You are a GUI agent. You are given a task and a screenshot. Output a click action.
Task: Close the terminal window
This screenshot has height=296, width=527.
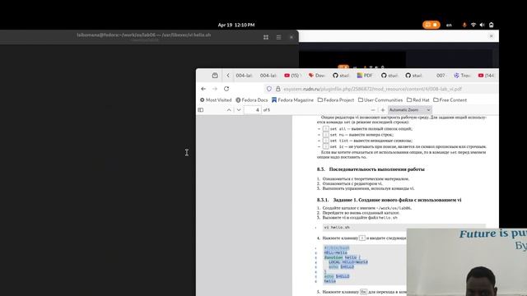(x=291, y=37)
